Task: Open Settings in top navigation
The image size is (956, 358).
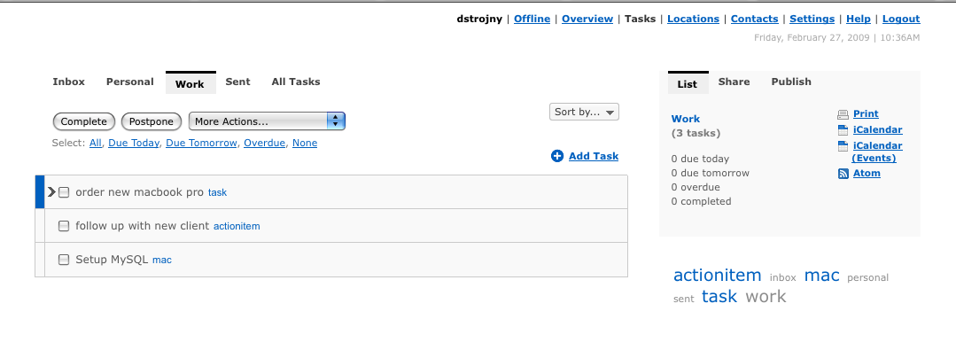Action: tap(812, 19)
